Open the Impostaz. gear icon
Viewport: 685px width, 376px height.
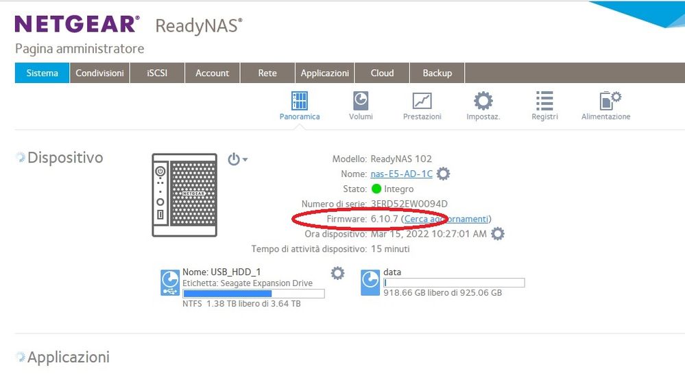(483, 101)
